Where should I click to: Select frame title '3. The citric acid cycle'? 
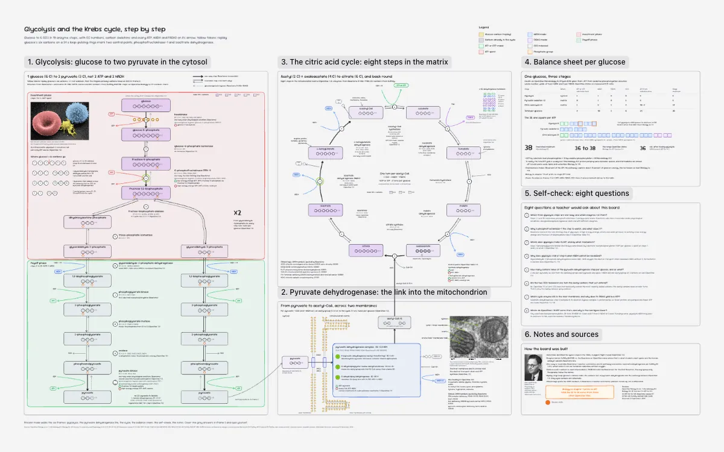(x=365, y=61)
